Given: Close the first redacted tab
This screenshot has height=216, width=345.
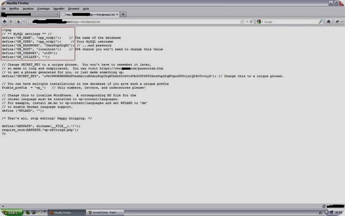Looking at the screenshot, I should point(57,14).
